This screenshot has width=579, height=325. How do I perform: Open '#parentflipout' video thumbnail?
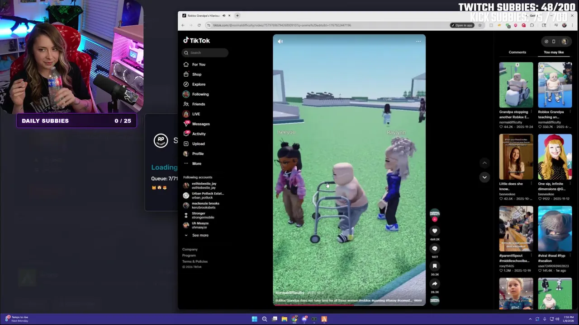click(x=516, y=229)
